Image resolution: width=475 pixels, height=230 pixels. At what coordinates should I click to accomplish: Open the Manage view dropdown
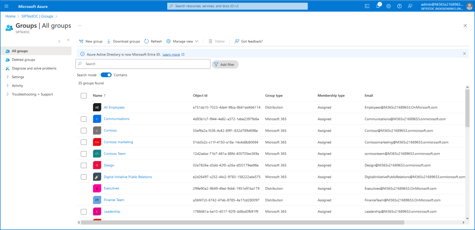(x=182, y=41)
